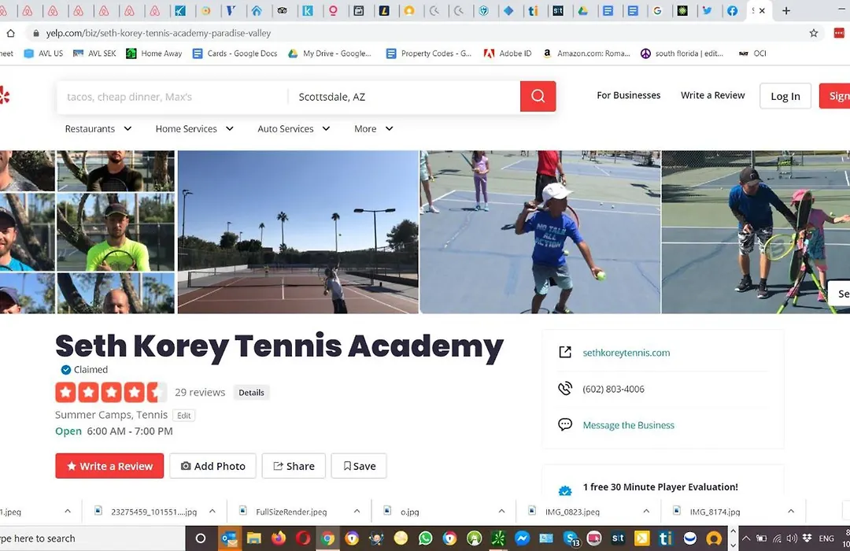Click the volume icon in the system tray
This screenshot has width=850, height=551.
[x=792, y=538]
